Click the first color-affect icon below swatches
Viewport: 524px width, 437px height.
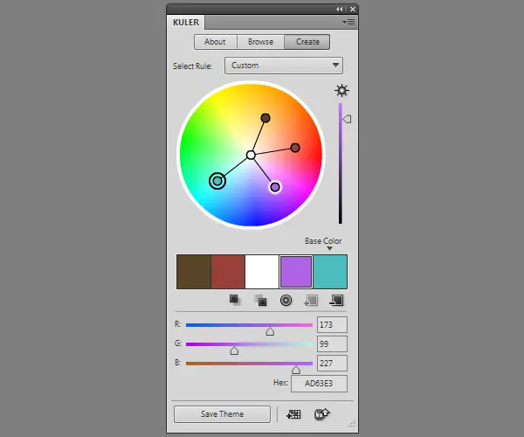(235, 300)
